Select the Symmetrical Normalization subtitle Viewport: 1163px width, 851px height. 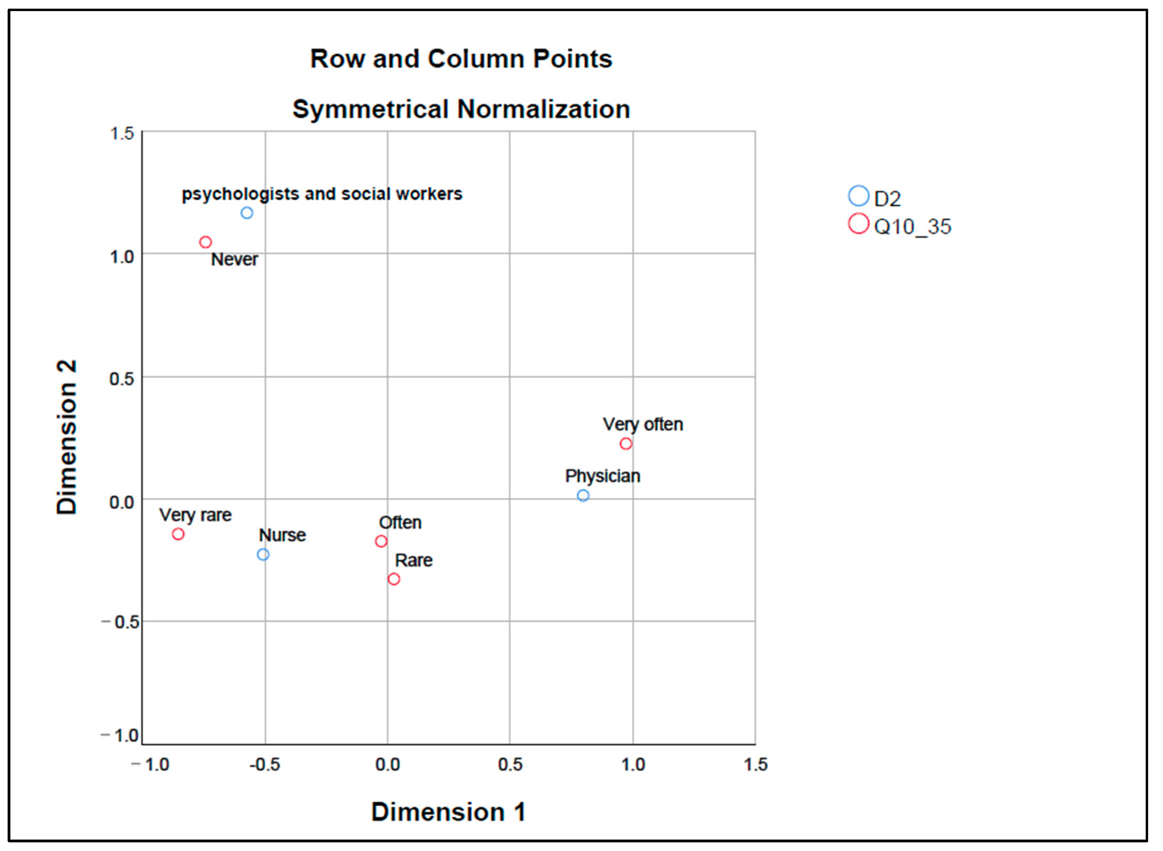[461, 109]
